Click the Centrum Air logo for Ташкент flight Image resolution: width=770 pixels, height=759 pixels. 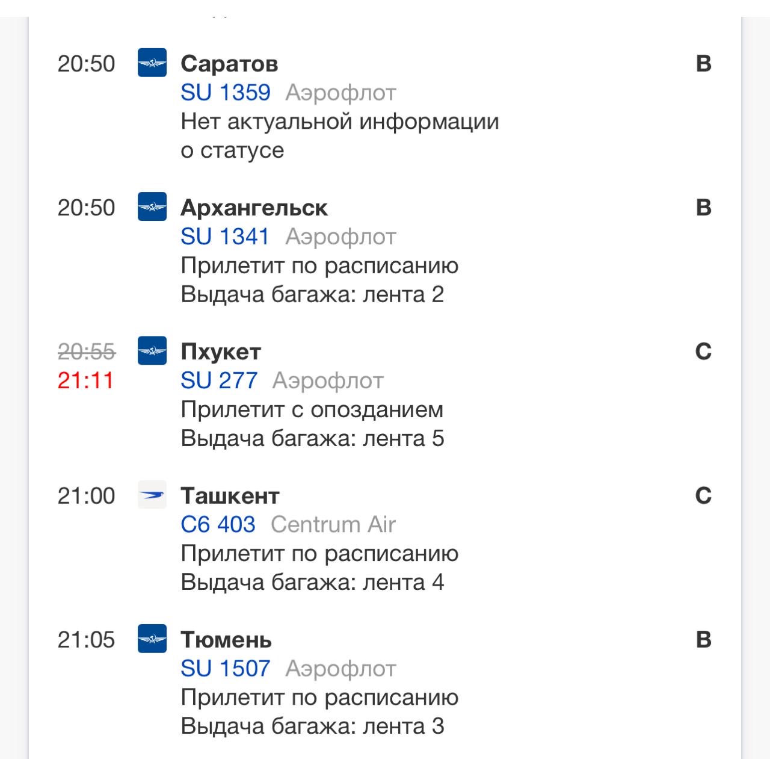click(x=152, y=495)
